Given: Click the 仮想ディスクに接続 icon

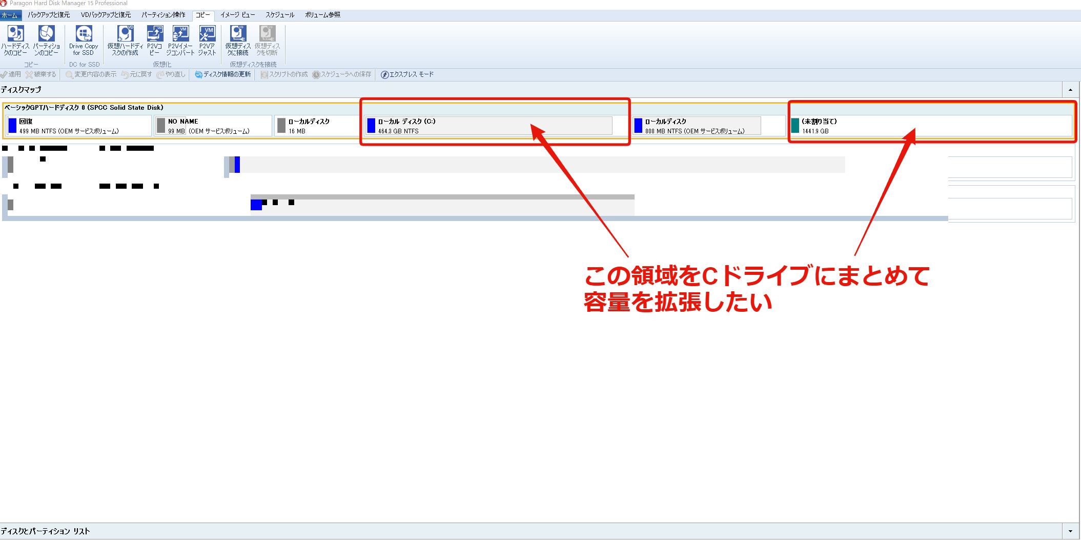Looking at the screenshot, I should [x=237, y=41].
